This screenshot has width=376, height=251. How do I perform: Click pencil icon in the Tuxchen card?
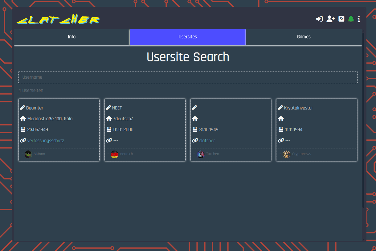point(194,108)
